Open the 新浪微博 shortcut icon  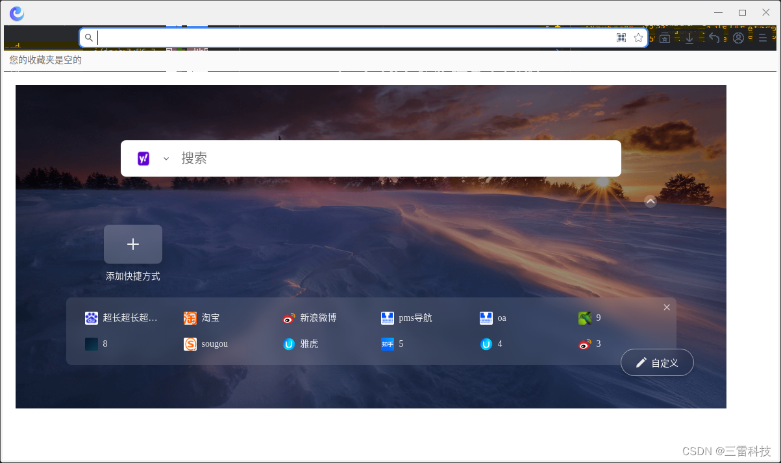click(288, 318)
